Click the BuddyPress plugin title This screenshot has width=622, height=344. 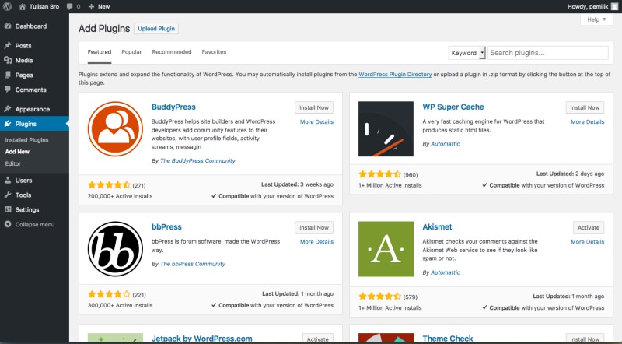[x=173, y=107]
